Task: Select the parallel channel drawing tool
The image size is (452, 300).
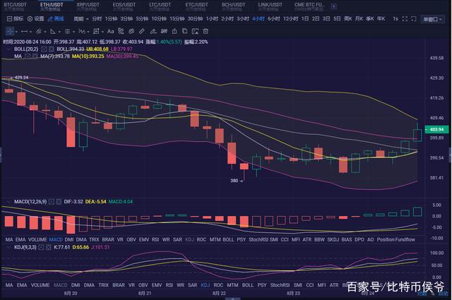Action: coord(39,32)
